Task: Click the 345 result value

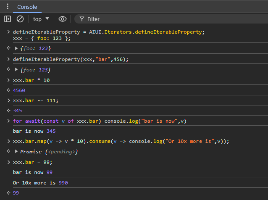Action: (x=18, y=111)
